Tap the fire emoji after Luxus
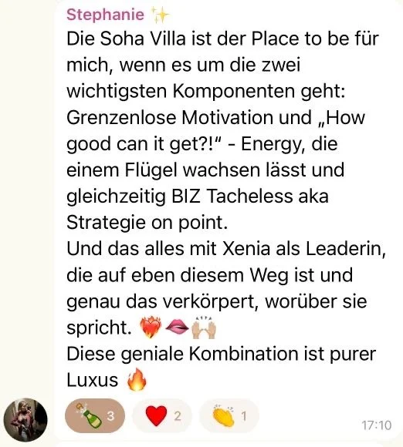The image size is (403, 447). (137, 379)
